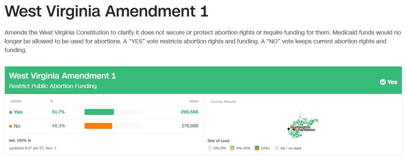
Task: Click the Charleston city marker dot
Action: (294, 130)
